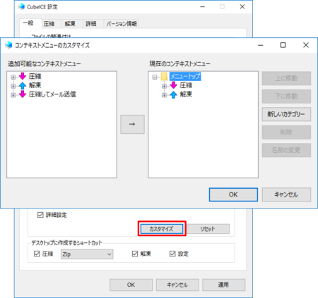Click the 上に移動 button
Image resolution: width=318 pixels, height=298 pixels.
286,78
